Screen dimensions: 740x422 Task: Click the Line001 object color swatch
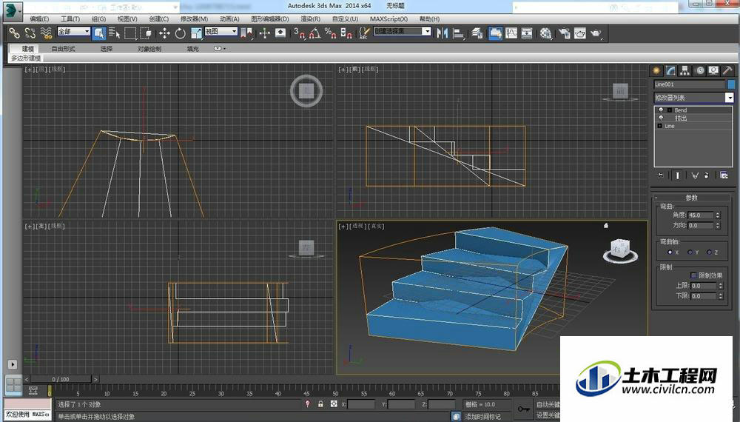732,84
